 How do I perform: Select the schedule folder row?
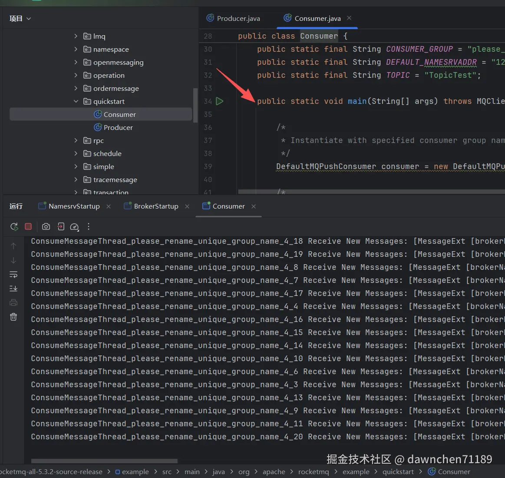tap(101, 153)
